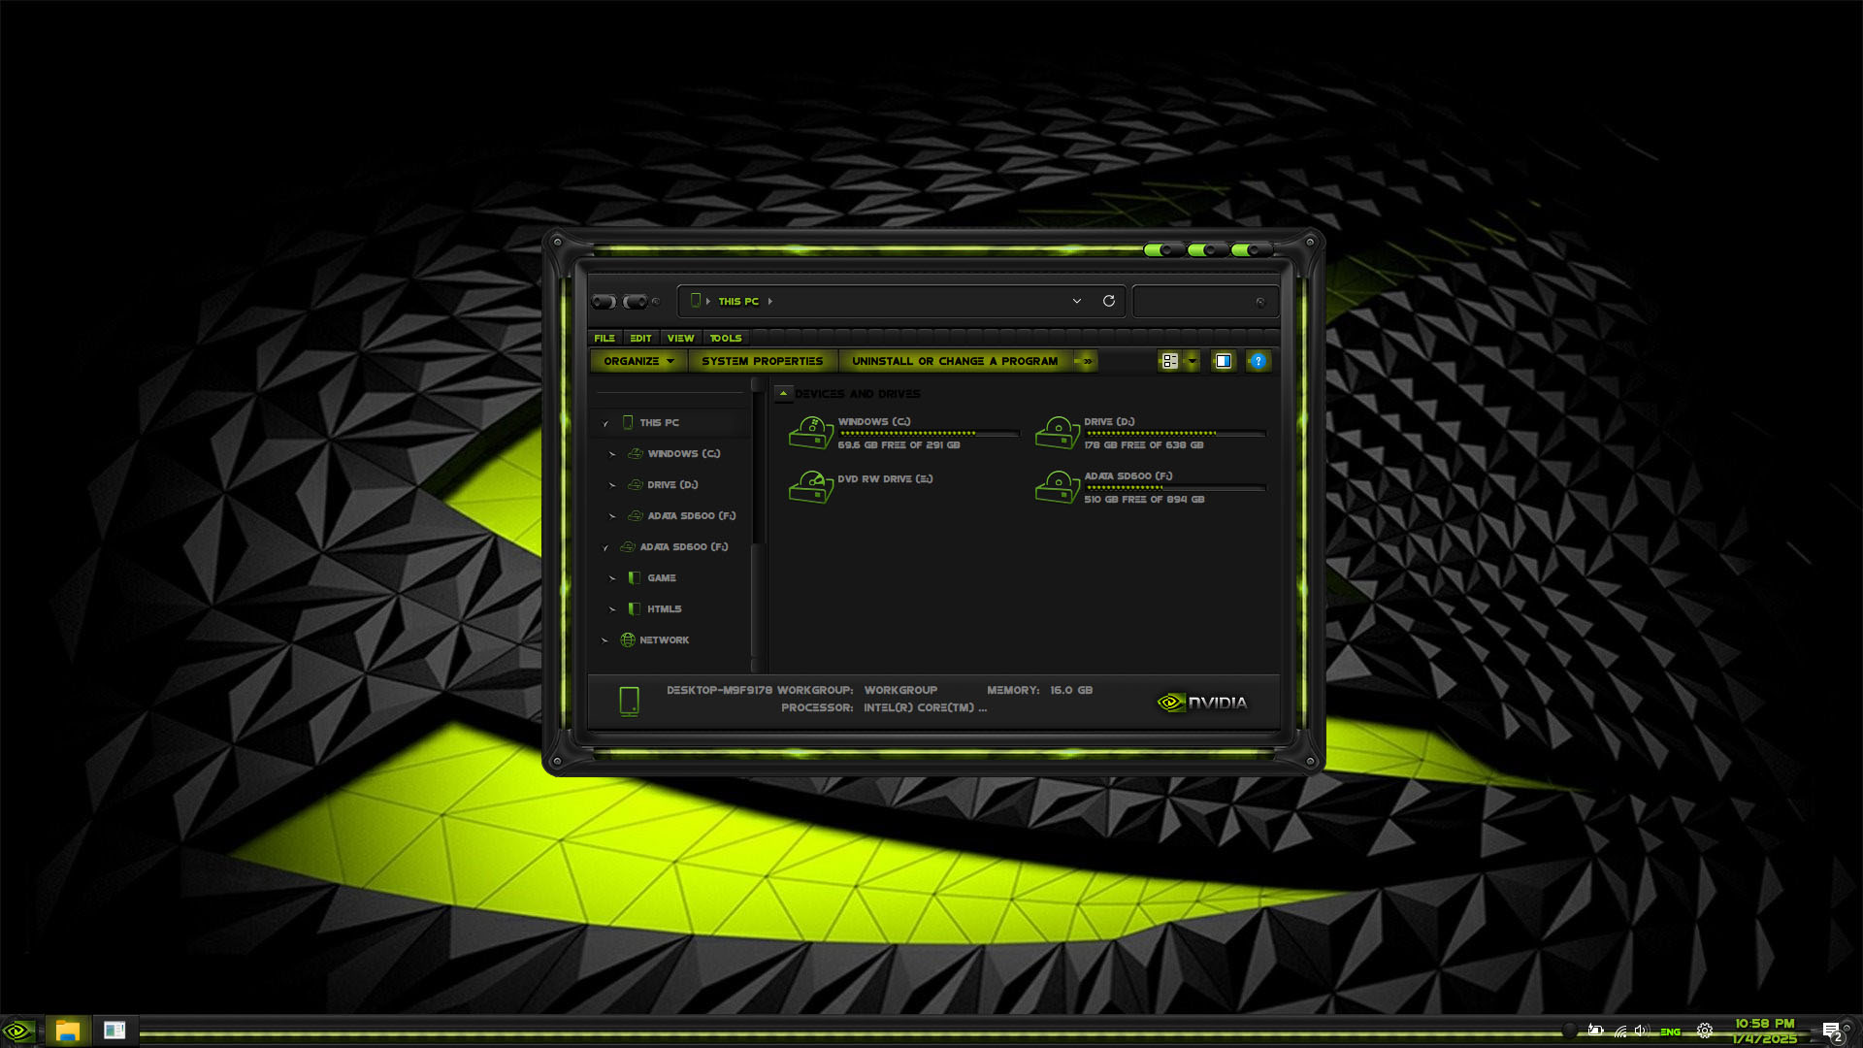Open the Windows (C:) drive icon
This screenshot has height=1048, width=1863.
coord(810,432)
